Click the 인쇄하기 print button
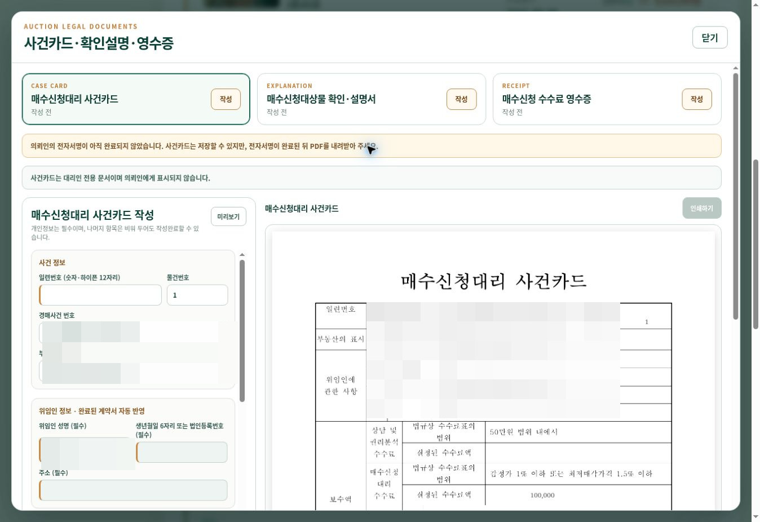 coord(701,208)
